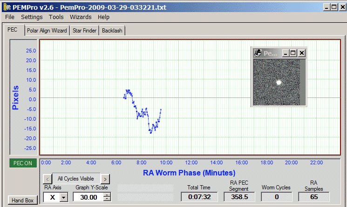Screen dimensions: 347x207
Task: Click the Graph Y-Scale value field
Action: (x=88, y=197)
